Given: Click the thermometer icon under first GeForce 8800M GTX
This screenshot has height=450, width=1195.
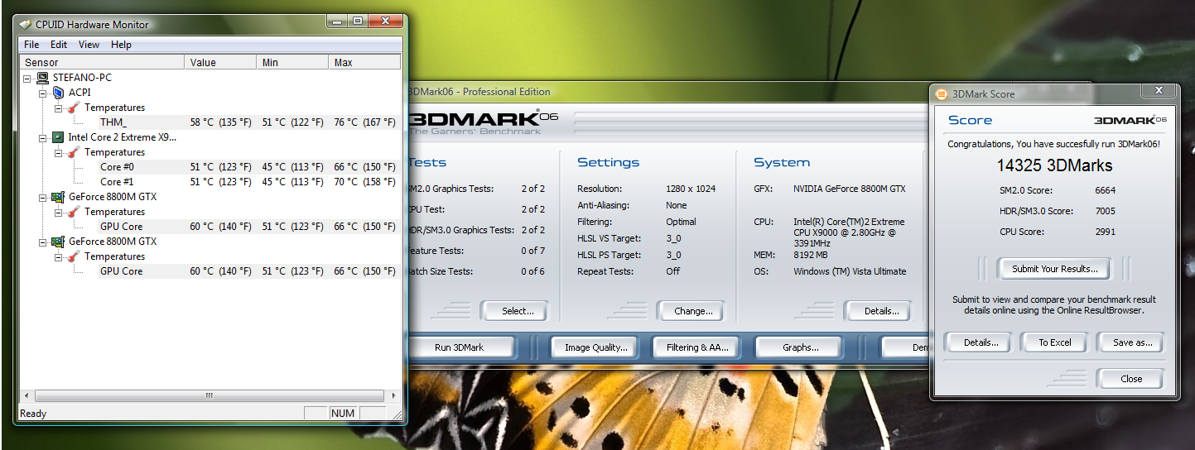Looking at the screenshot, I should pyautogui.click(x=74, y=212).
